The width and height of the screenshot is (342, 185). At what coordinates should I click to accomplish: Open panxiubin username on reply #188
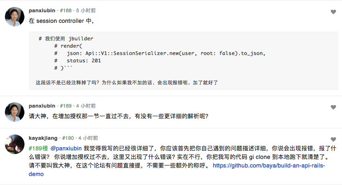[x=42, y=11]
